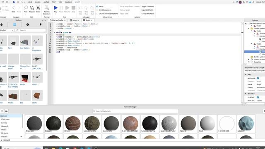This screenshot has width=265, height=149.
Task: Collapse the while loop fold arrow on line 5
Action: pos(55,32)
